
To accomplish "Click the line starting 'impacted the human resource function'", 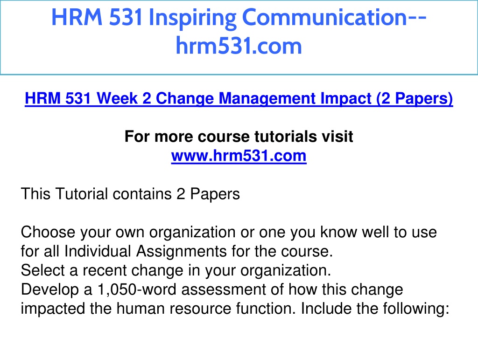I will [235, 309].
